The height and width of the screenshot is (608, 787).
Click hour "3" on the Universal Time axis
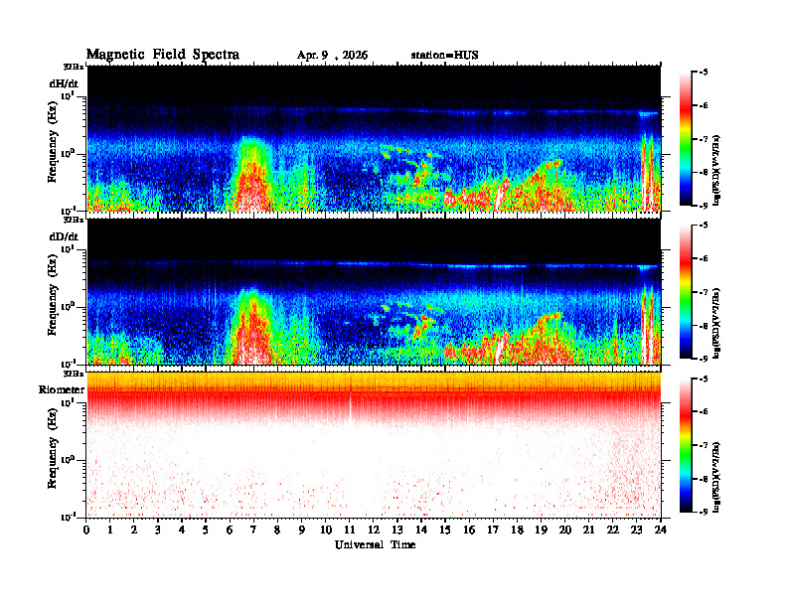[x=158, y=530]
